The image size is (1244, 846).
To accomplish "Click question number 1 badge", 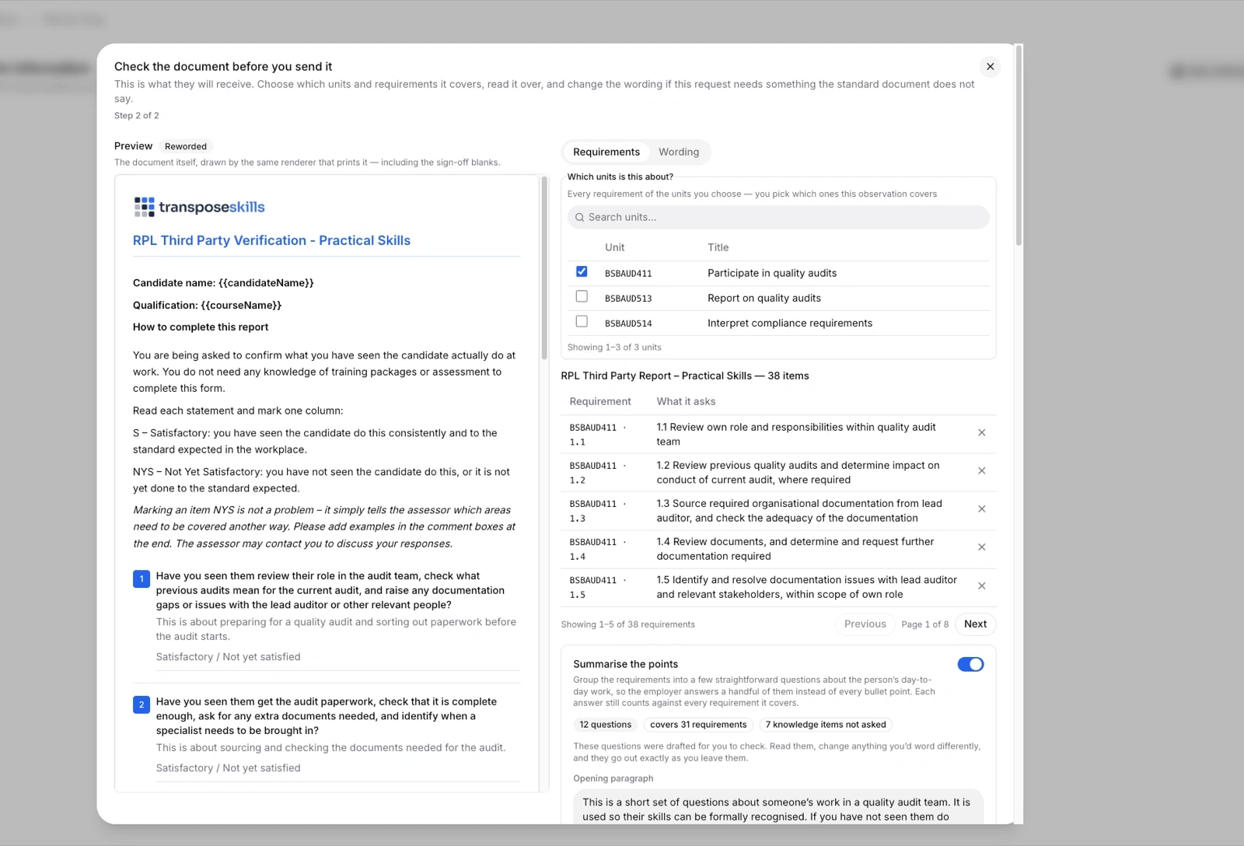I will (x=142, y=579).
